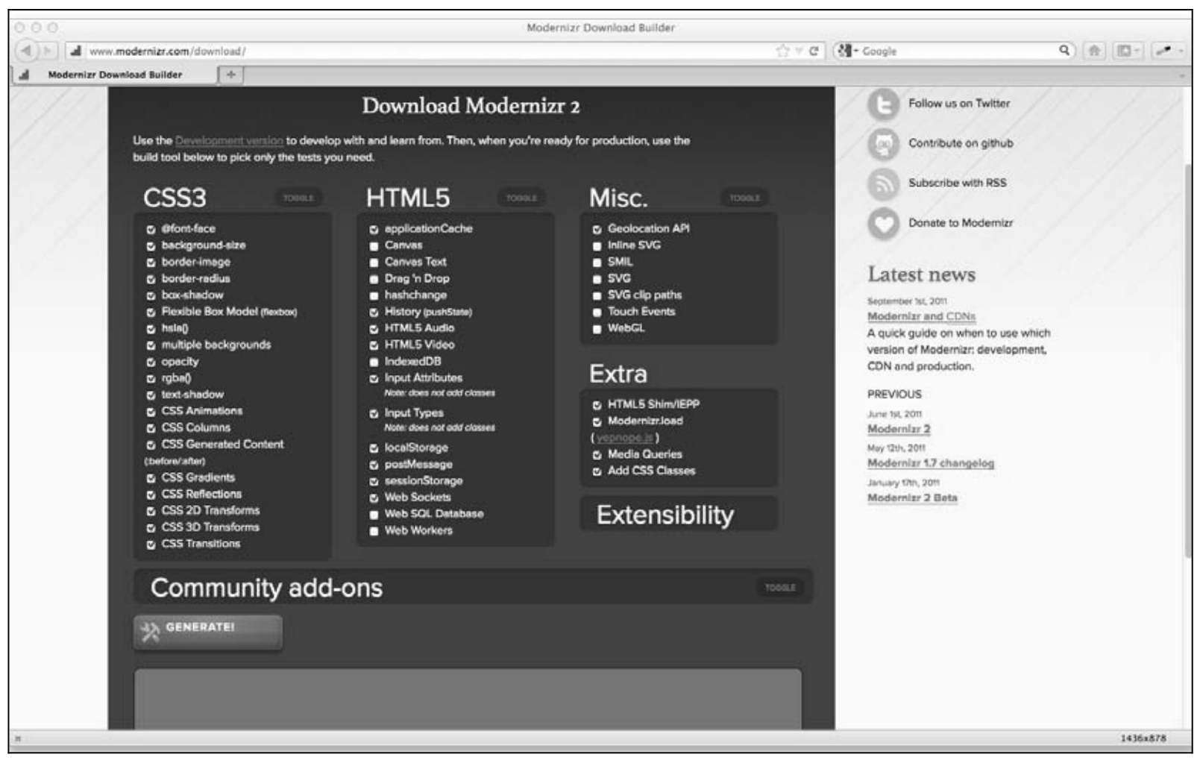The image size is (1203, 766).
Task: Click the Twitter bird icon
Action: 883,104
